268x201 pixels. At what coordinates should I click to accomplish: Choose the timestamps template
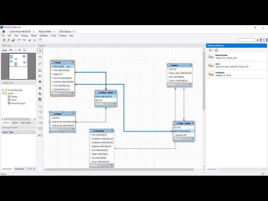coord(236,57)
